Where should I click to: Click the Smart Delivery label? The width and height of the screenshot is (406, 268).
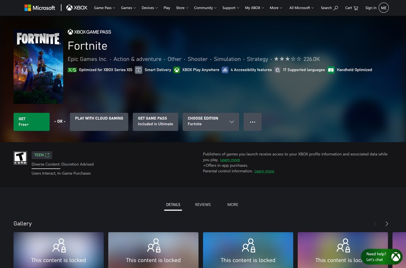click(x=158, y=70)
